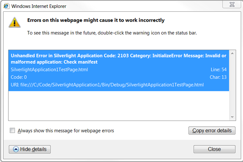
Task: Click the 'Line: 54' text
Action: 219,69
